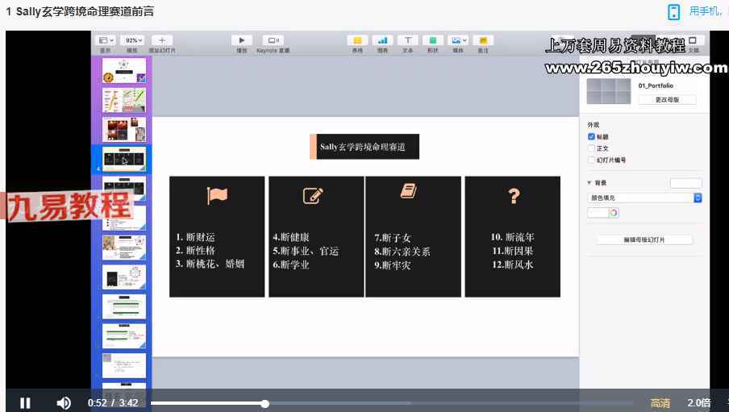Insert a table from toolbar
729x412 pixels.
pos(357,40)
